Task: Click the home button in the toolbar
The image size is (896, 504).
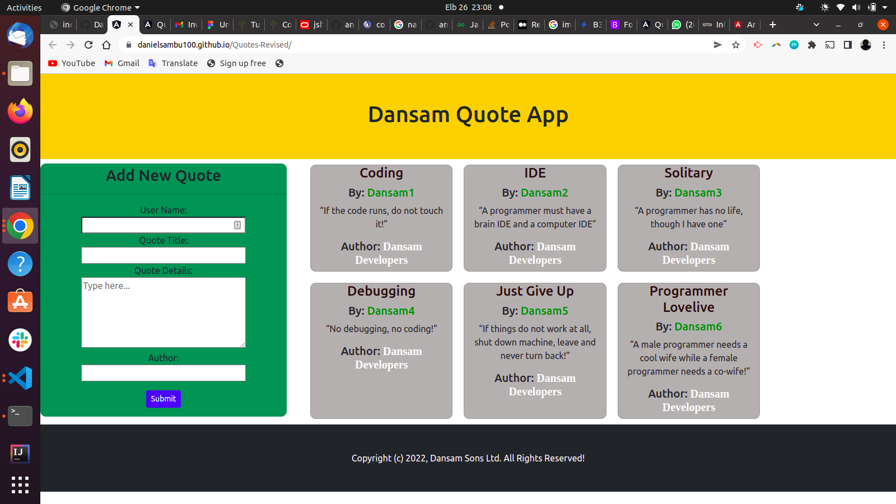Action: click(x=106, y=45)
